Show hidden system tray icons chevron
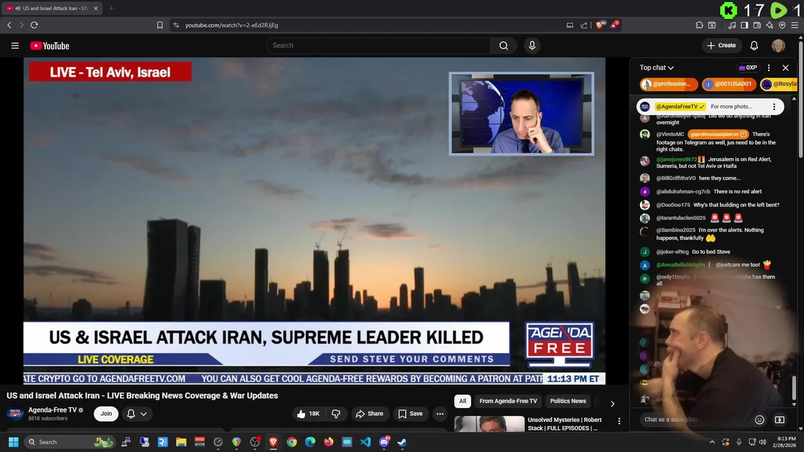The width and height of the screenshot is (804, 452). pos(712,442)
